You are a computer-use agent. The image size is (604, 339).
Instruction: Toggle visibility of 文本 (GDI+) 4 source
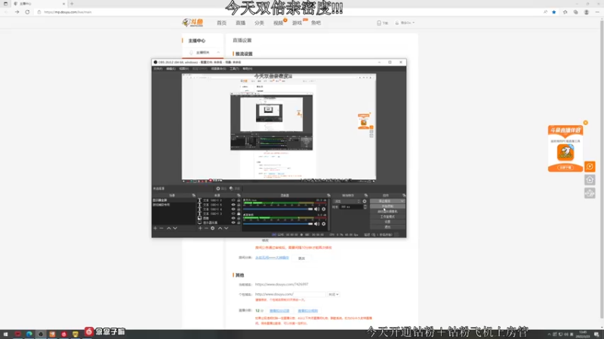pyautogui.click(x=233, y=209)
